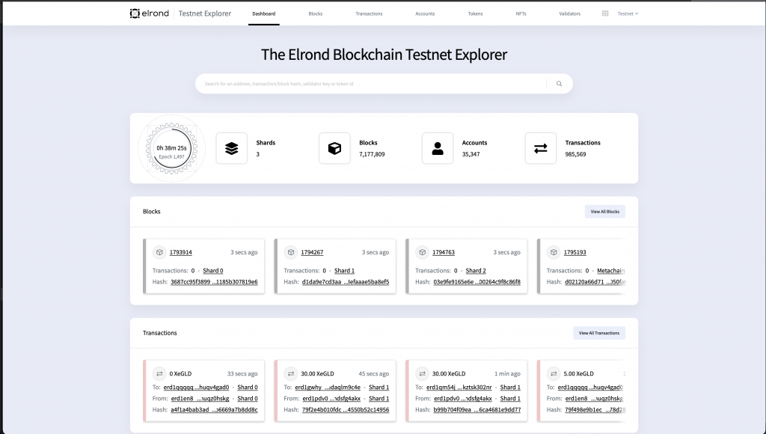
Task: Open Shard 0 link in block 1793914
Action: click(x=213, y=270)
